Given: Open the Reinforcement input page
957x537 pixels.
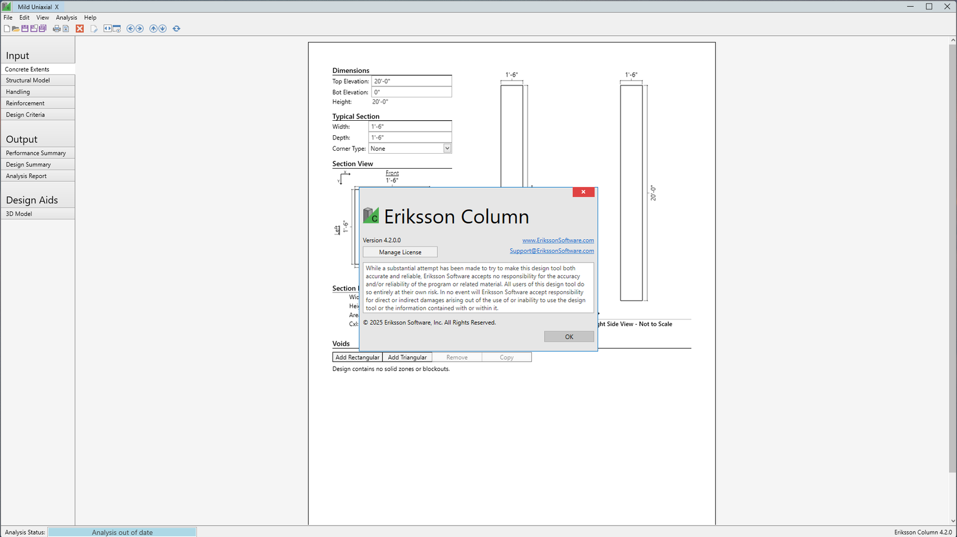Looking at the screenshot, I should (38, 103).
